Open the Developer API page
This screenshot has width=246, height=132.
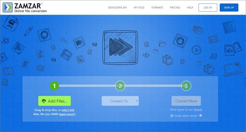coord(117,8)
